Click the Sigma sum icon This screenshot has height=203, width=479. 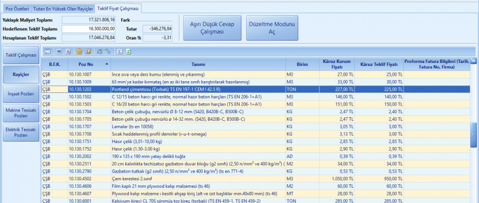(120, 51)
